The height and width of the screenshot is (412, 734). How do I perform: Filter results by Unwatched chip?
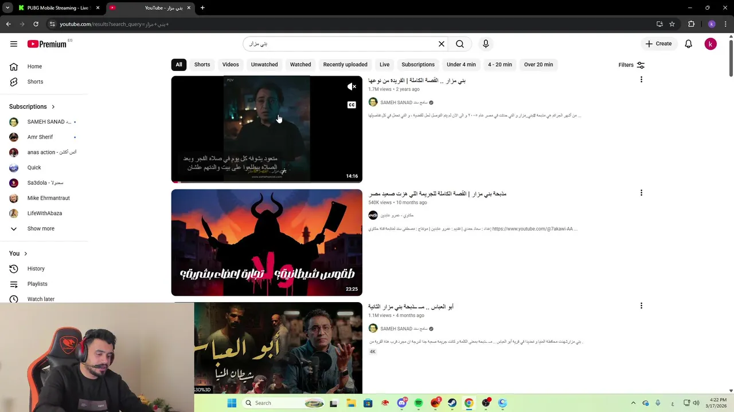pyautogui.click(x=264, y=65)
